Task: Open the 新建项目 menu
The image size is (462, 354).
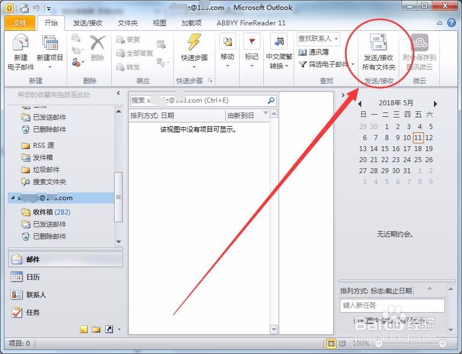Action: point(50,52)
